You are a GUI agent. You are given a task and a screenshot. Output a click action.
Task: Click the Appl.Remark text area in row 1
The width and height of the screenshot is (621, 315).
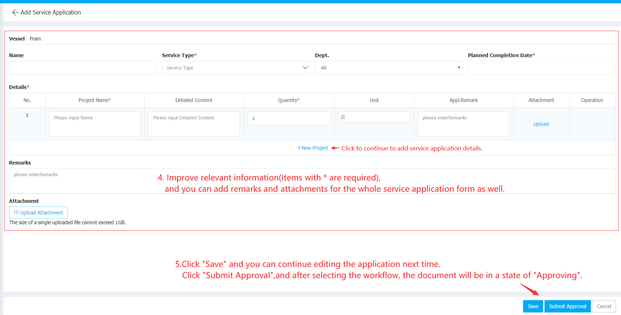464,124
